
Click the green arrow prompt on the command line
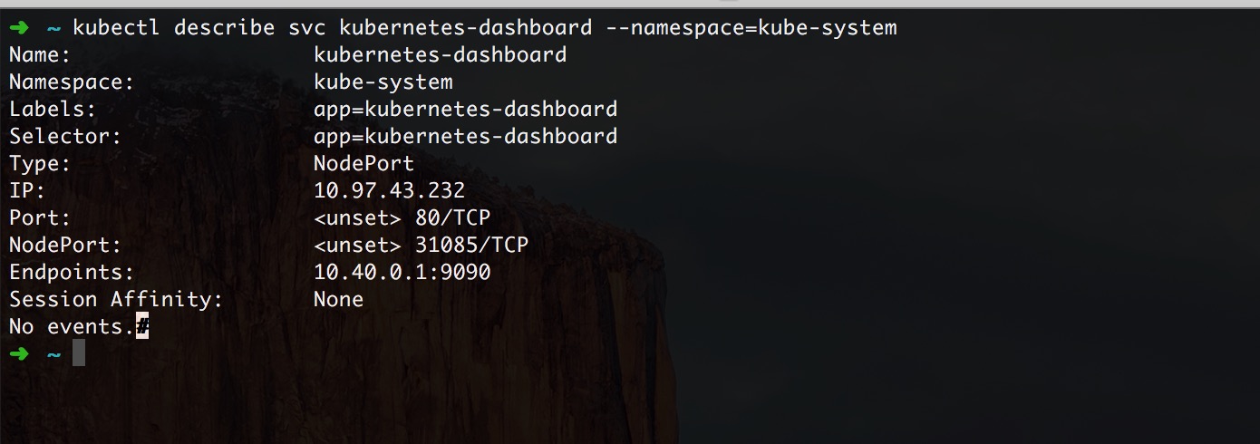tap(19, 28)
